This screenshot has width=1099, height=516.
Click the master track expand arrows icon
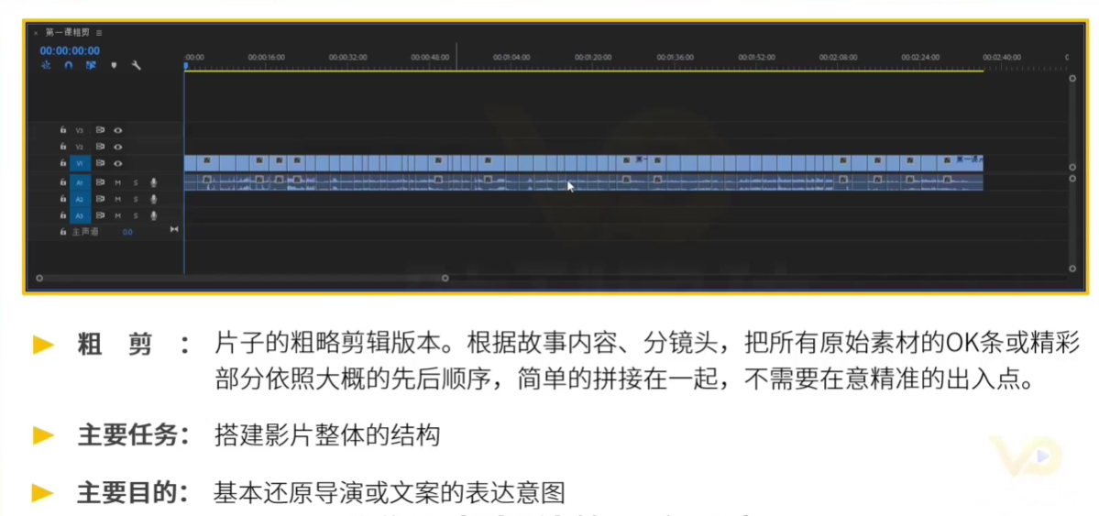(x=174, y=230)
